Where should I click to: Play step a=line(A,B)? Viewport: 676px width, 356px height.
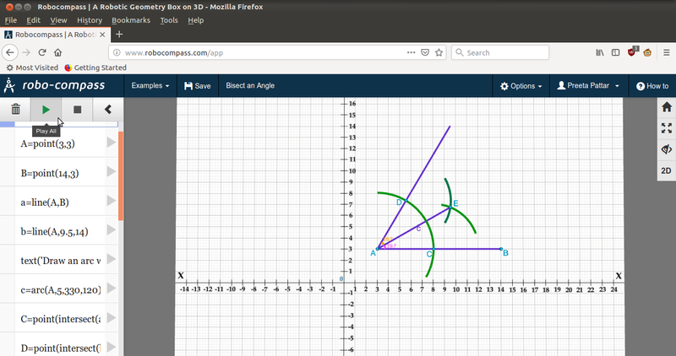click(x=112, y=201)
